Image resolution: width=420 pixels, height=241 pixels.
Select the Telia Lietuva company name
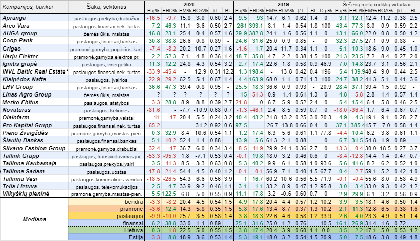pyautogui.click(x=19, y=187)
